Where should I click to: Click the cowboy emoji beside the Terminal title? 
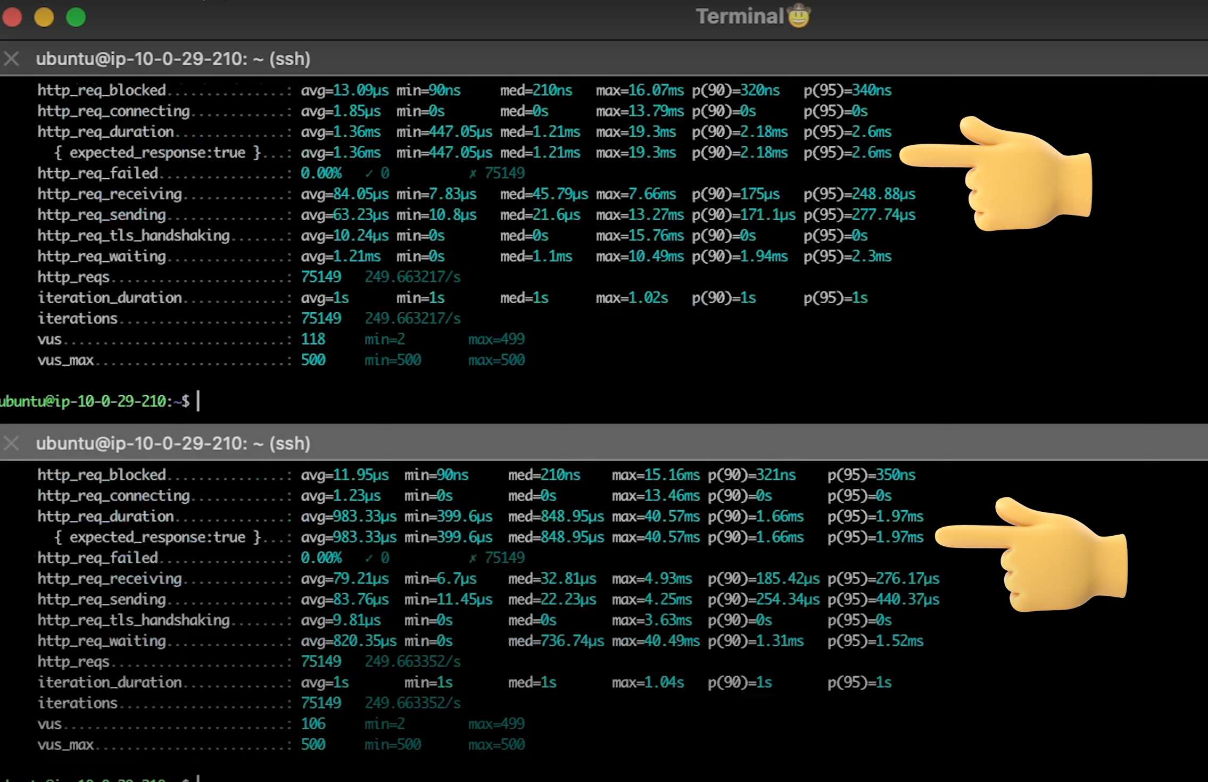pyautogui.click(x=799, y=16)
